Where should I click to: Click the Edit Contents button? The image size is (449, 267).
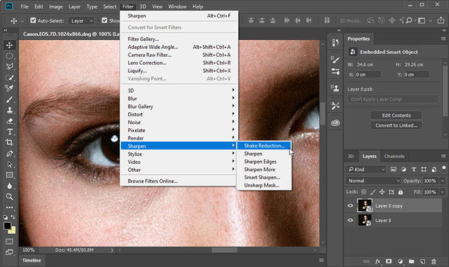[396, 115]
